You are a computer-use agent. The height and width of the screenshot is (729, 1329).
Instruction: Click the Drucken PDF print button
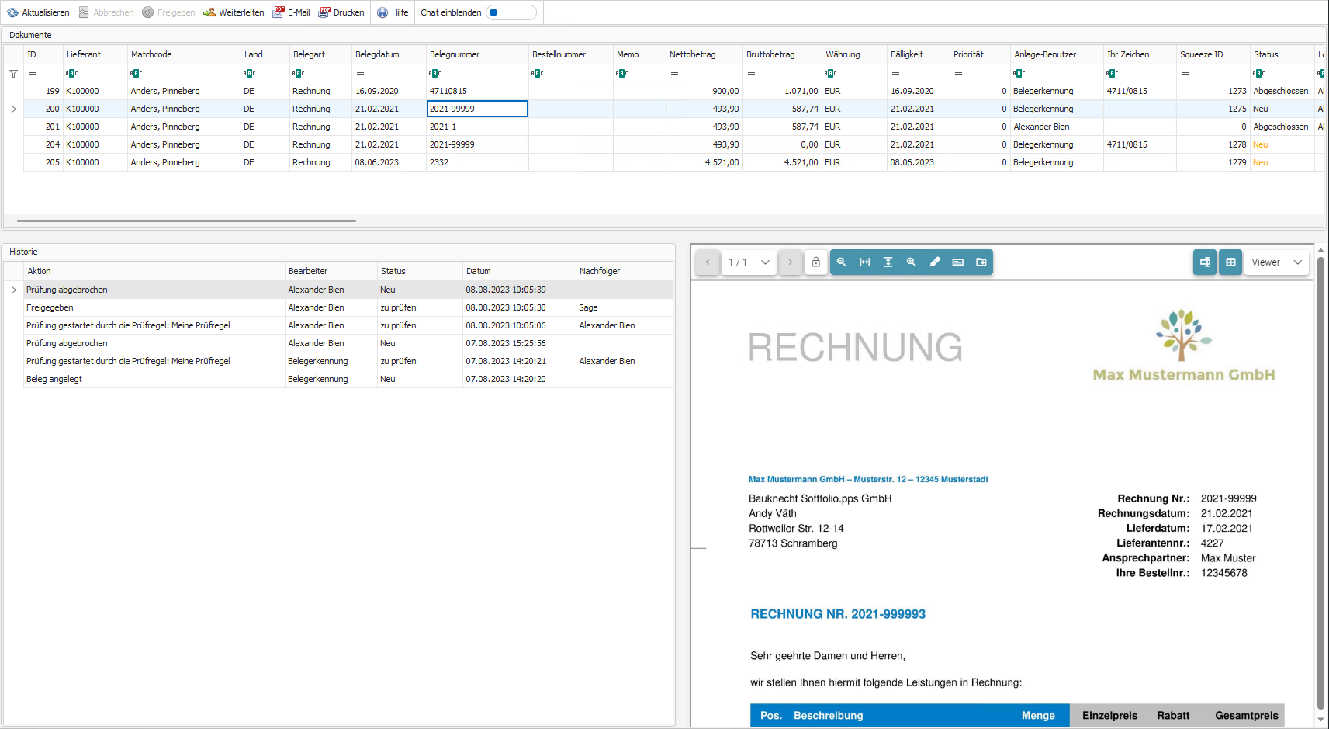tap(341, 12)
